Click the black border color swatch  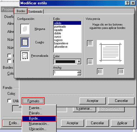[65, 62]
